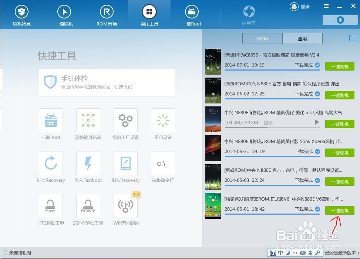Open the ROM市场 tab

pyautogui.click(x=107, y=15)
